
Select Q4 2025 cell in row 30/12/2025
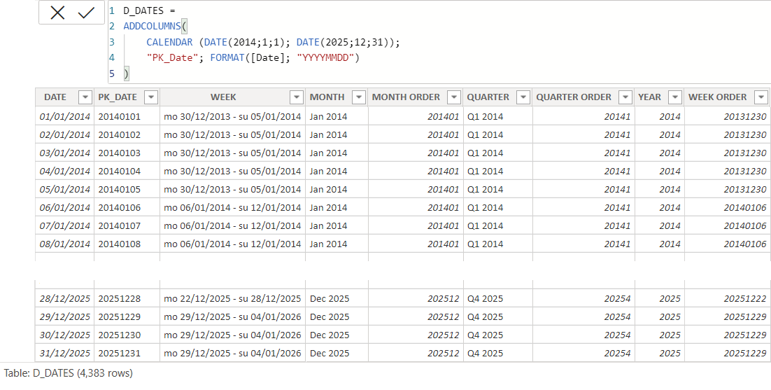(497, 335)
